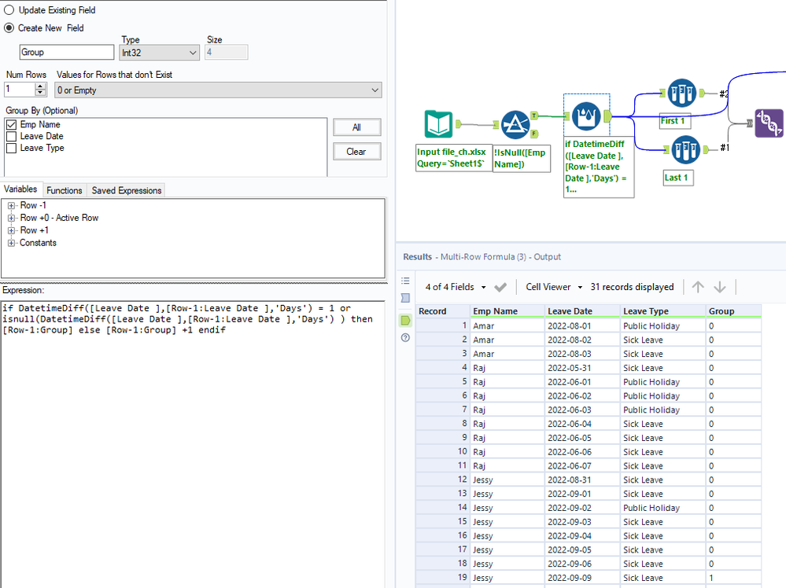The width and height of the screenshot is (786, 588).
Task: Select the Filter tool on canvas
Action: point(515,124)
